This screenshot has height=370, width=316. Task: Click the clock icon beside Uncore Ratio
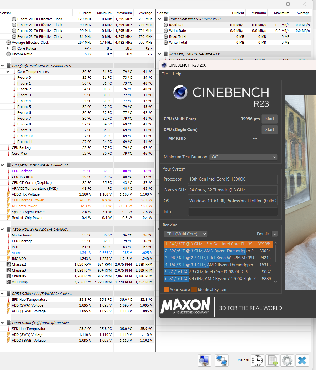[9, 54]
